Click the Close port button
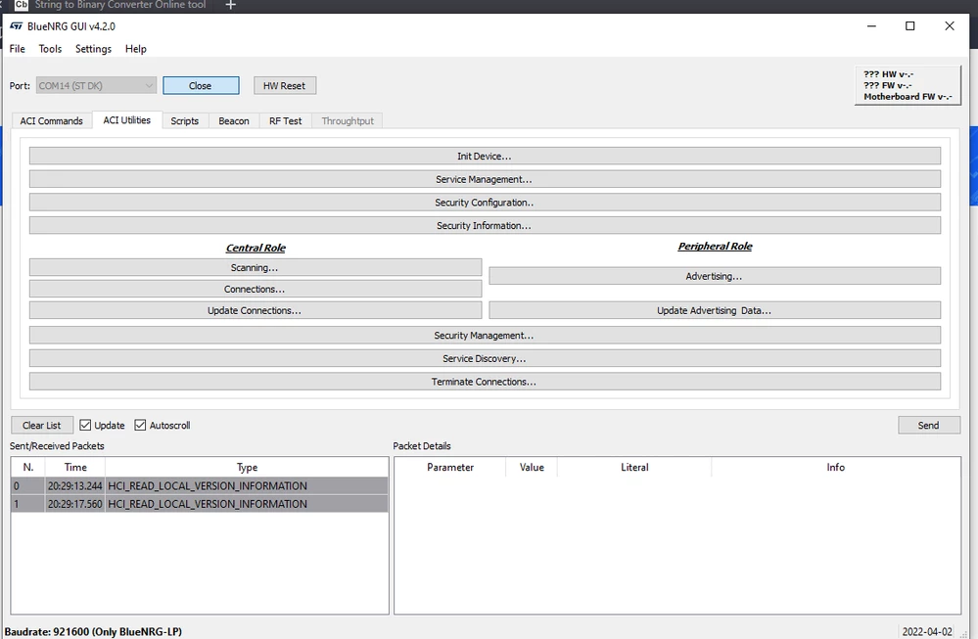 pyautogui.click(x=201, y=85)
